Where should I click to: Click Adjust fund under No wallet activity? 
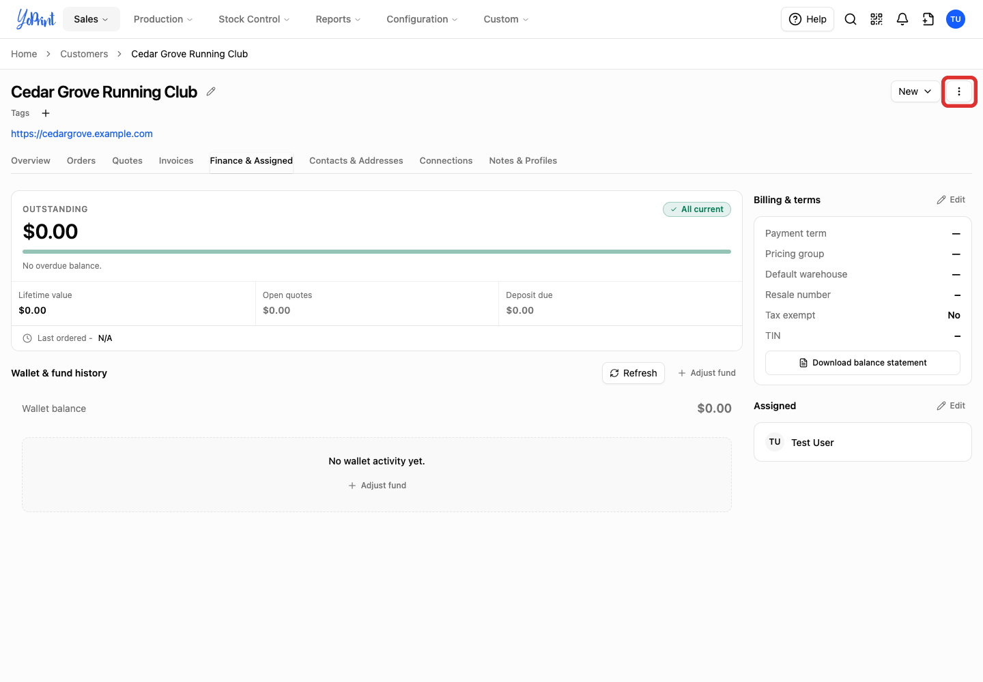(377, 486)
